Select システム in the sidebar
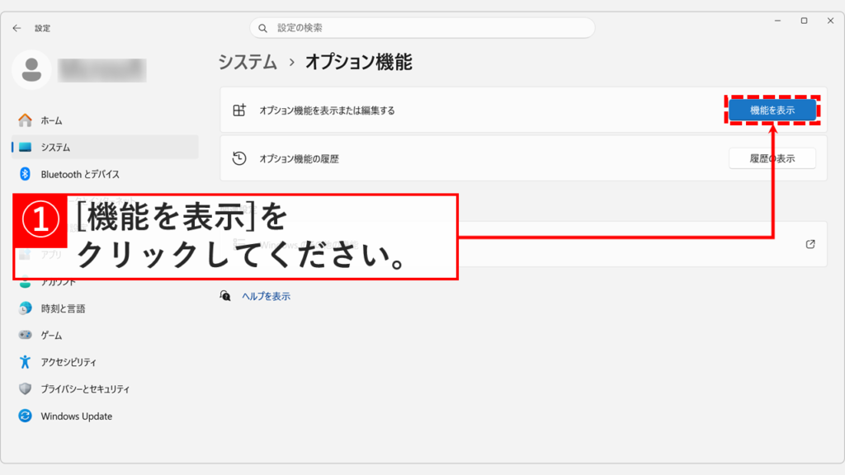The image size is (845, 475). pos(105,147)
